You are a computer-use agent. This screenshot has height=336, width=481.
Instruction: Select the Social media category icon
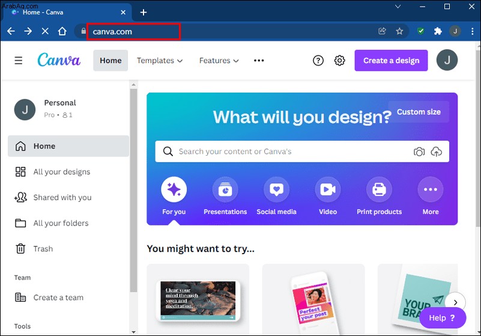276,189
